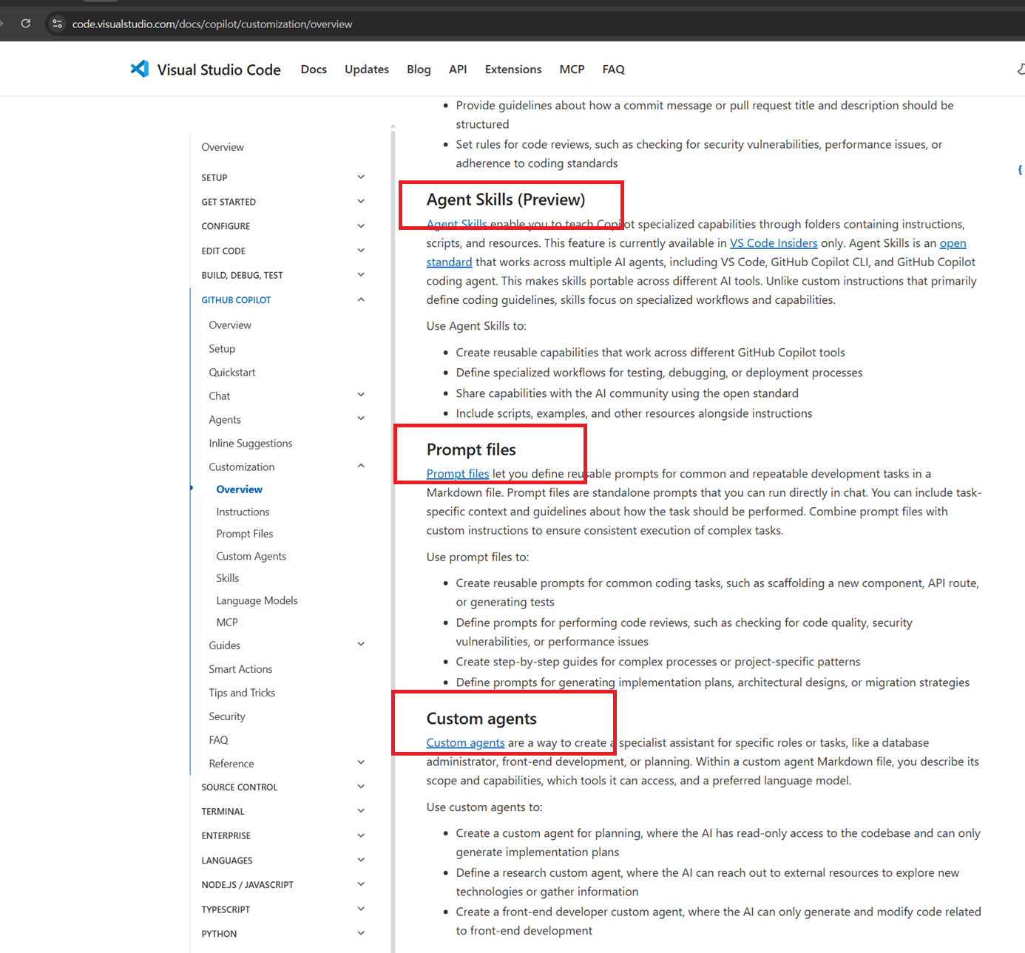1025x953 pixels.
Task: Select the active Overview item under Customization
Action: (239, 489)
